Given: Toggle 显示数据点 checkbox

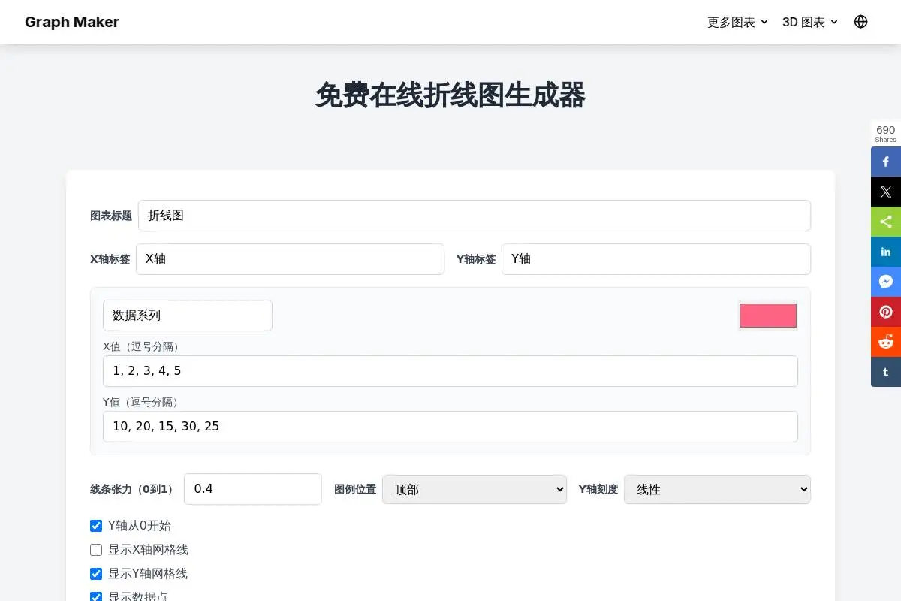Looking at the screenshot, I should coord(96,597).
